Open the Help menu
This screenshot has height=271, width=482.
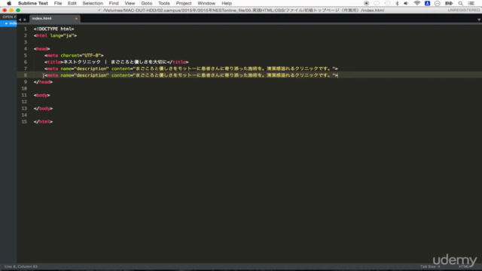click(227, 3)
